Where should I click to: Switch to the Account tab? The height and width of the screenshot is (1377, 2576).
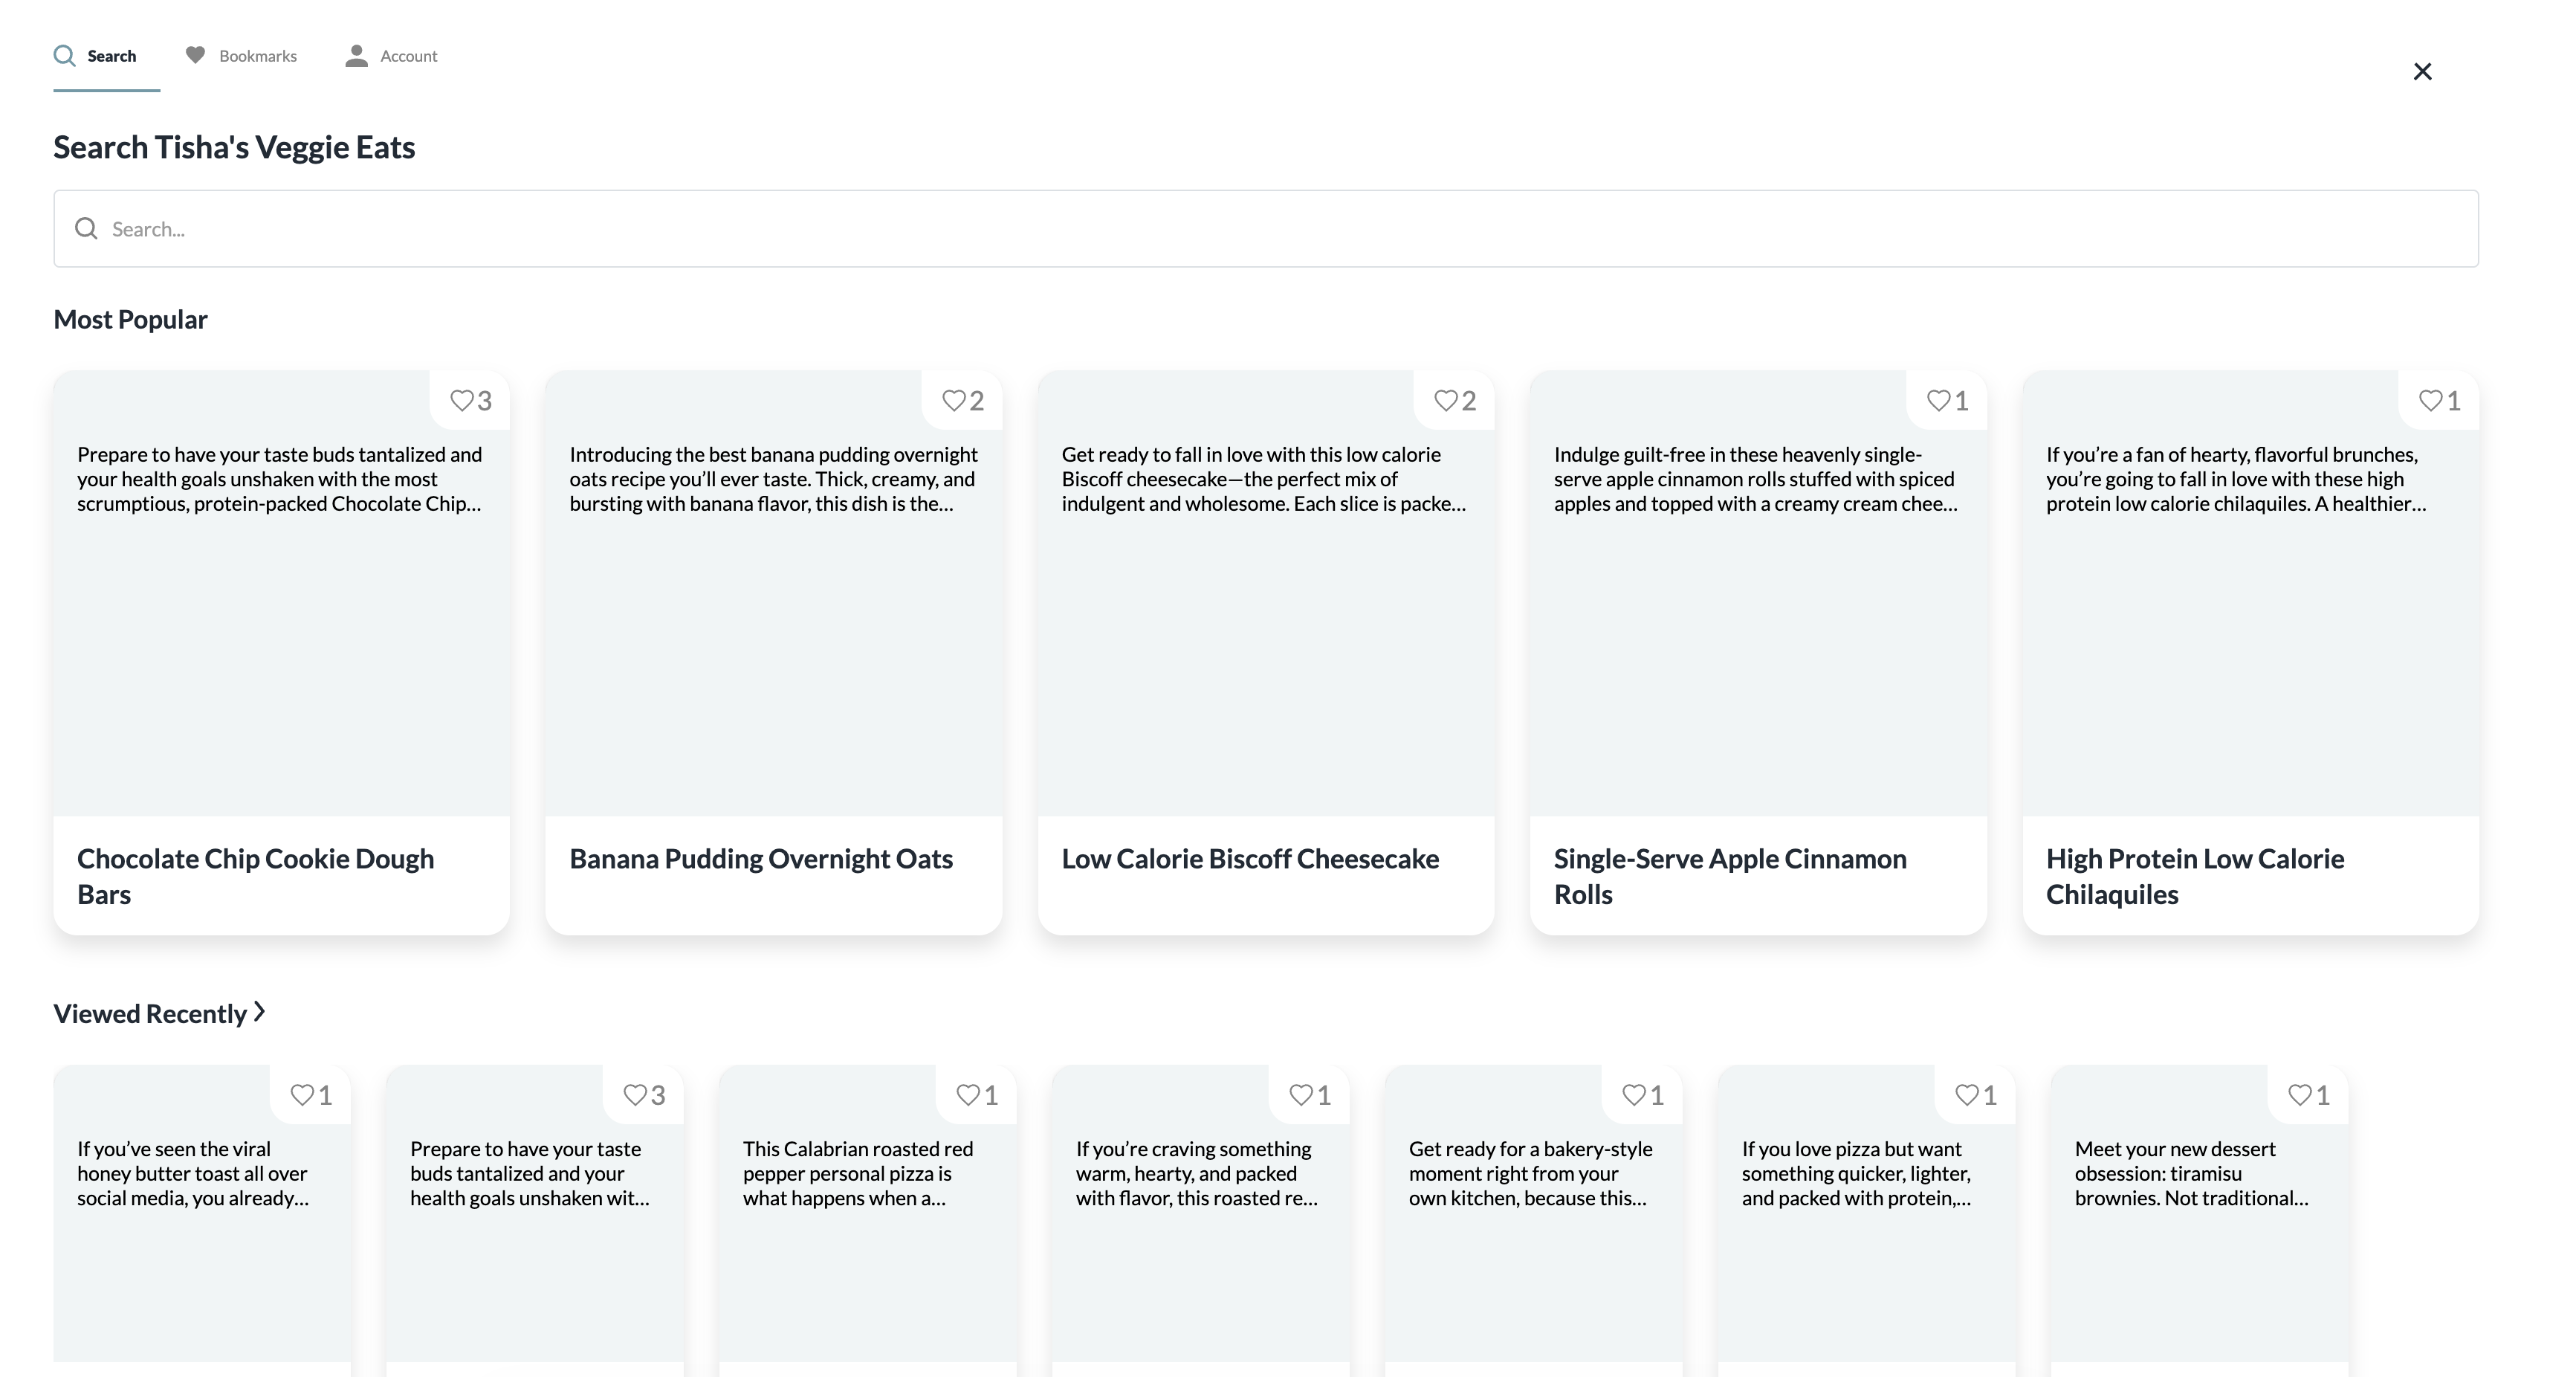[x=391, y=56]
